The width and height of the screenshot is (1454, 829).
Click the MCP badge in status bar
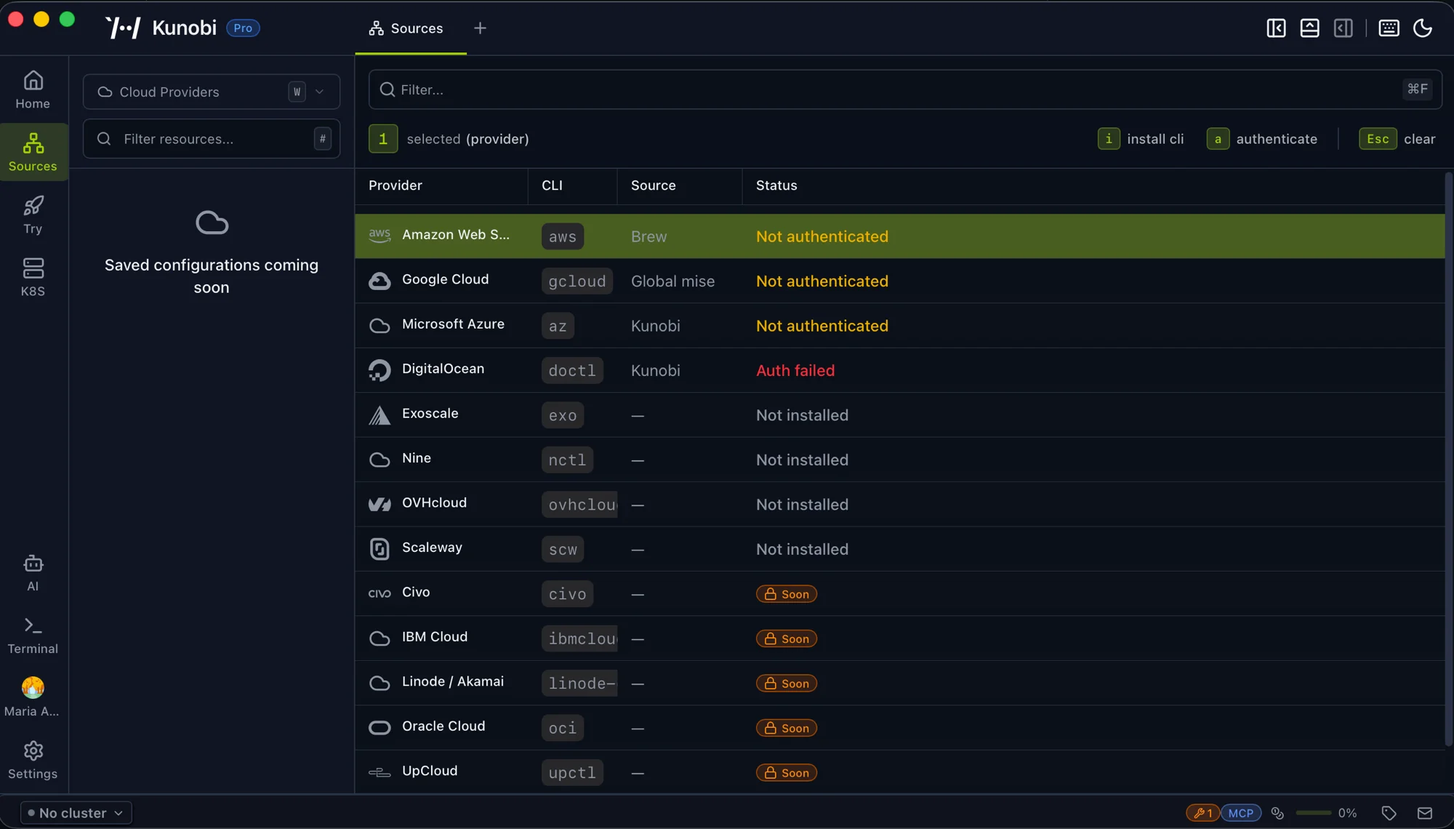click(x=1240, y=813)
